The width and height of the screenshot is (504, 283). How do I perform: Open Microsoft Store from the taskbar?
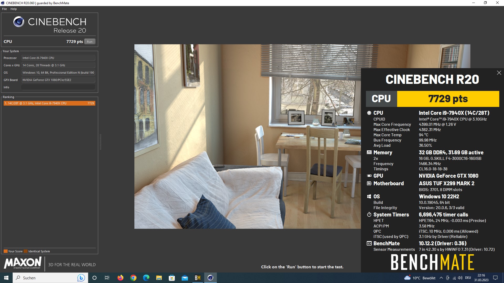click(x=172, y=278)
